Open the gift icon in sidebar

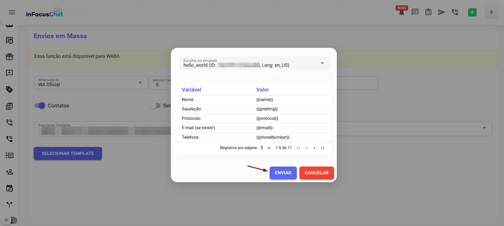tap(10, 57)
